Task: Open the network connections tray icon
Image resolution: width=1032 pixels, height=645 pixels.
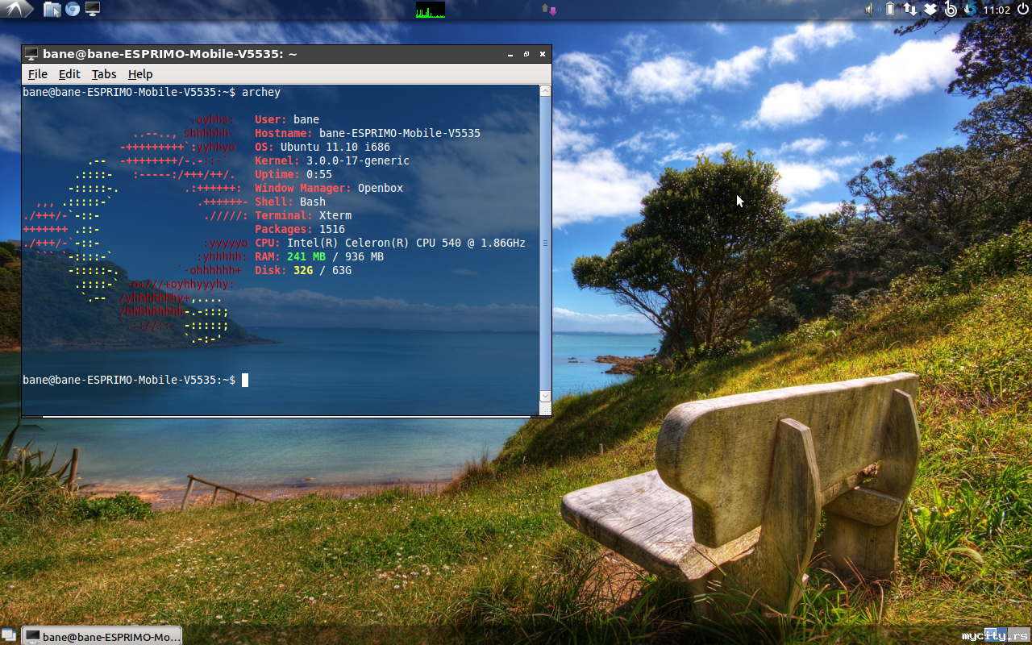Action: click(x=909, y=9)
